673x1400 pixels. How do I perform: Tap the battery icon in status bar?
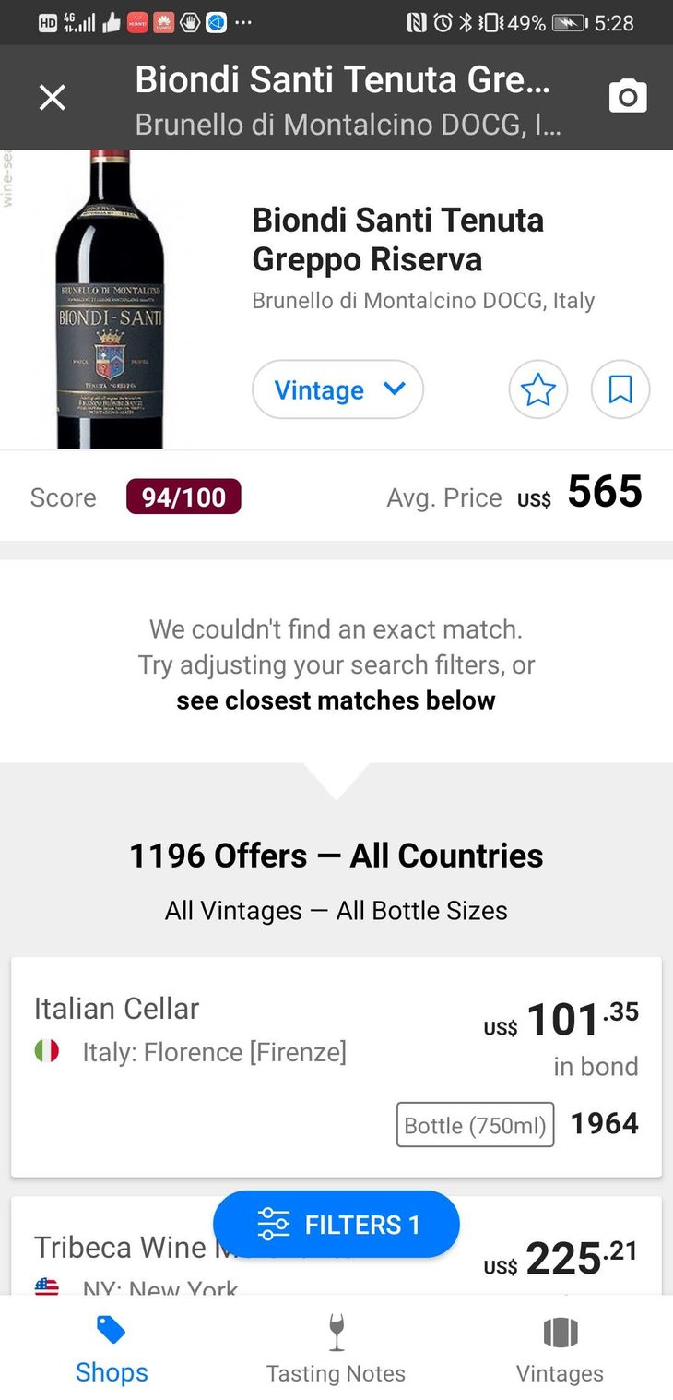coord(569,23)
